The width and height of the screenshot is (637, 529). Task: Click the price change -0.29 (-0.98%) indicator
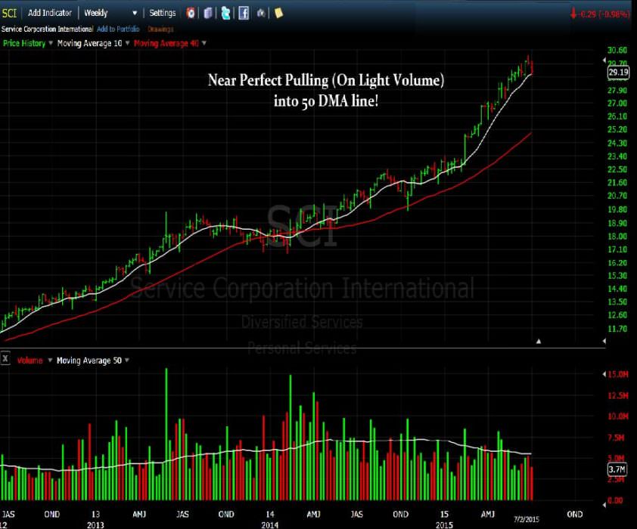point(599,14)
